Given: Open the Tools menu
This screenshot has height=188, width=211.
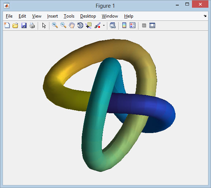Looking at the screenshot, I should pyautogui.click(x=69, y=16).
